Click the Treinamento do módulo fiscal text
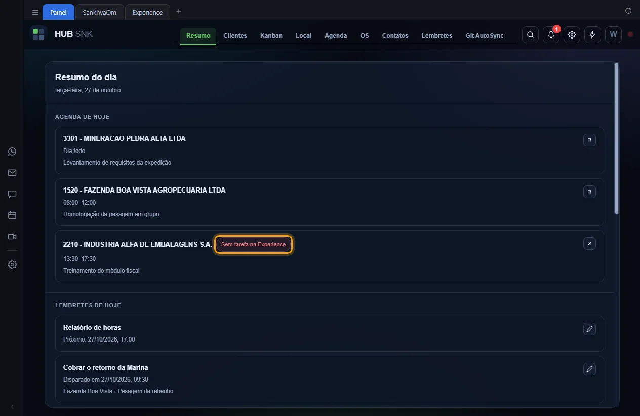This screenshot has width=640, height=416. point(101,271)
